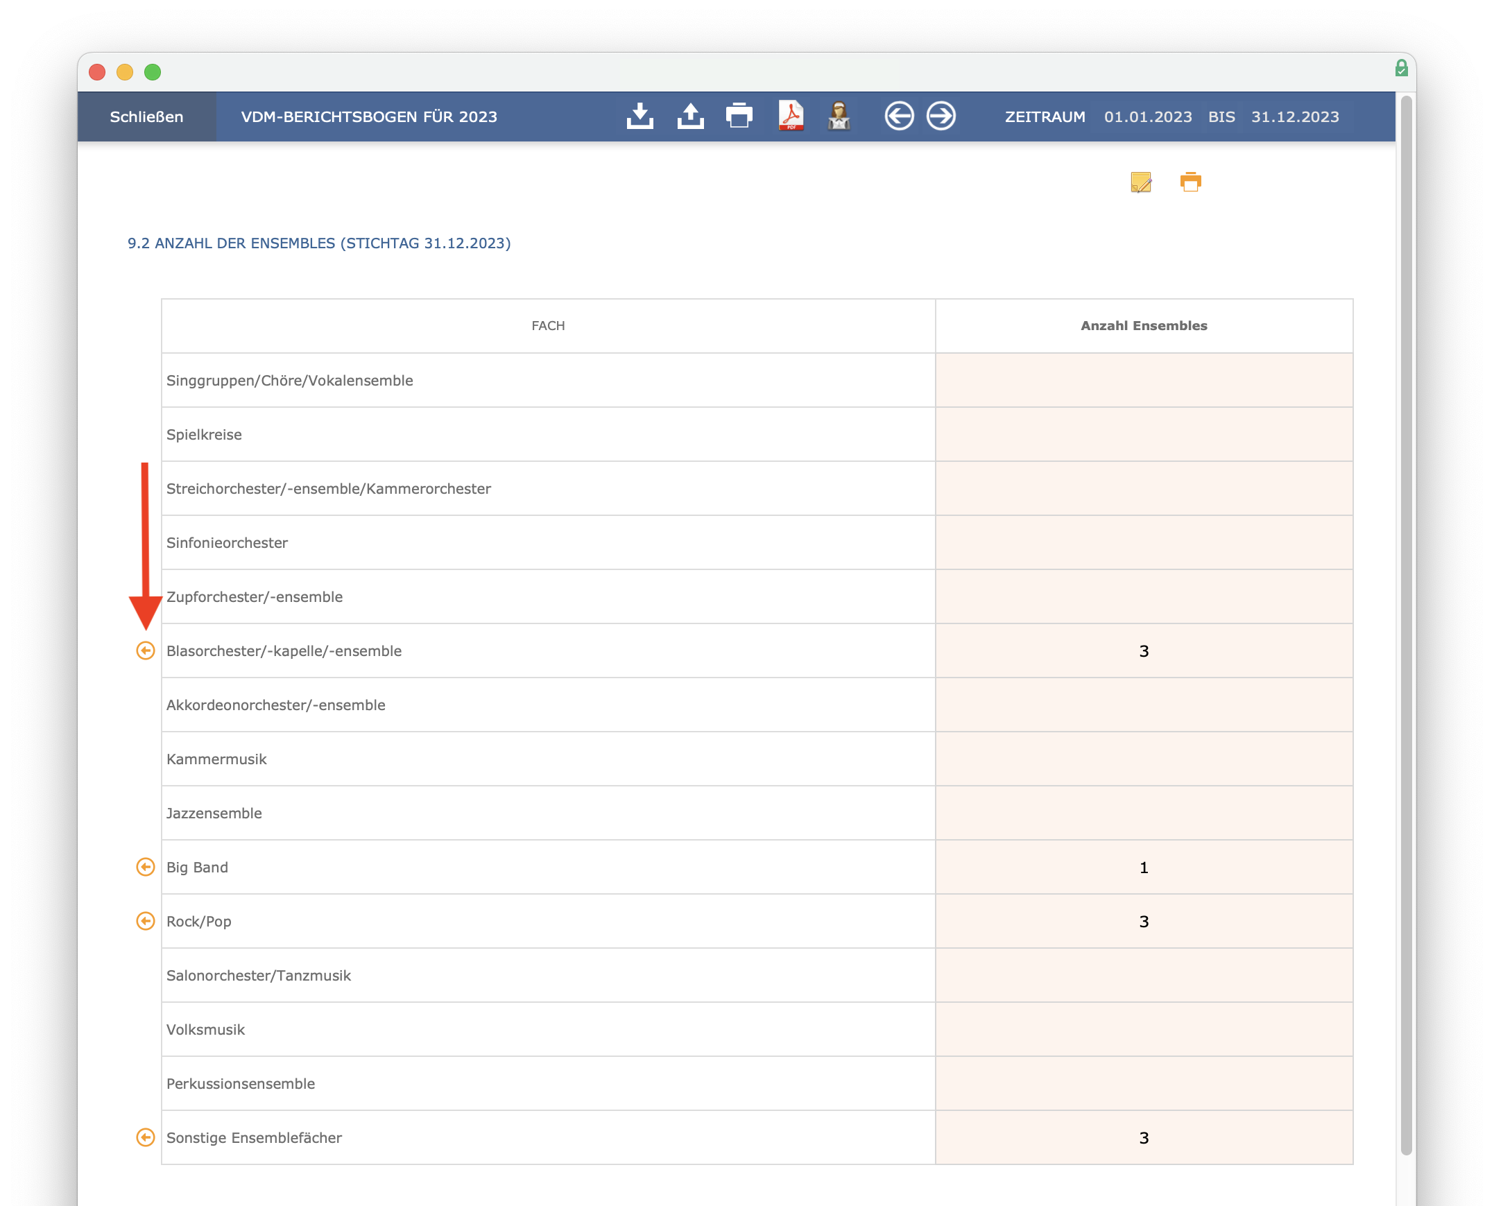Click Schließen button to close report
Screen dimensions: 1494x1206
[x=146, y=117]
